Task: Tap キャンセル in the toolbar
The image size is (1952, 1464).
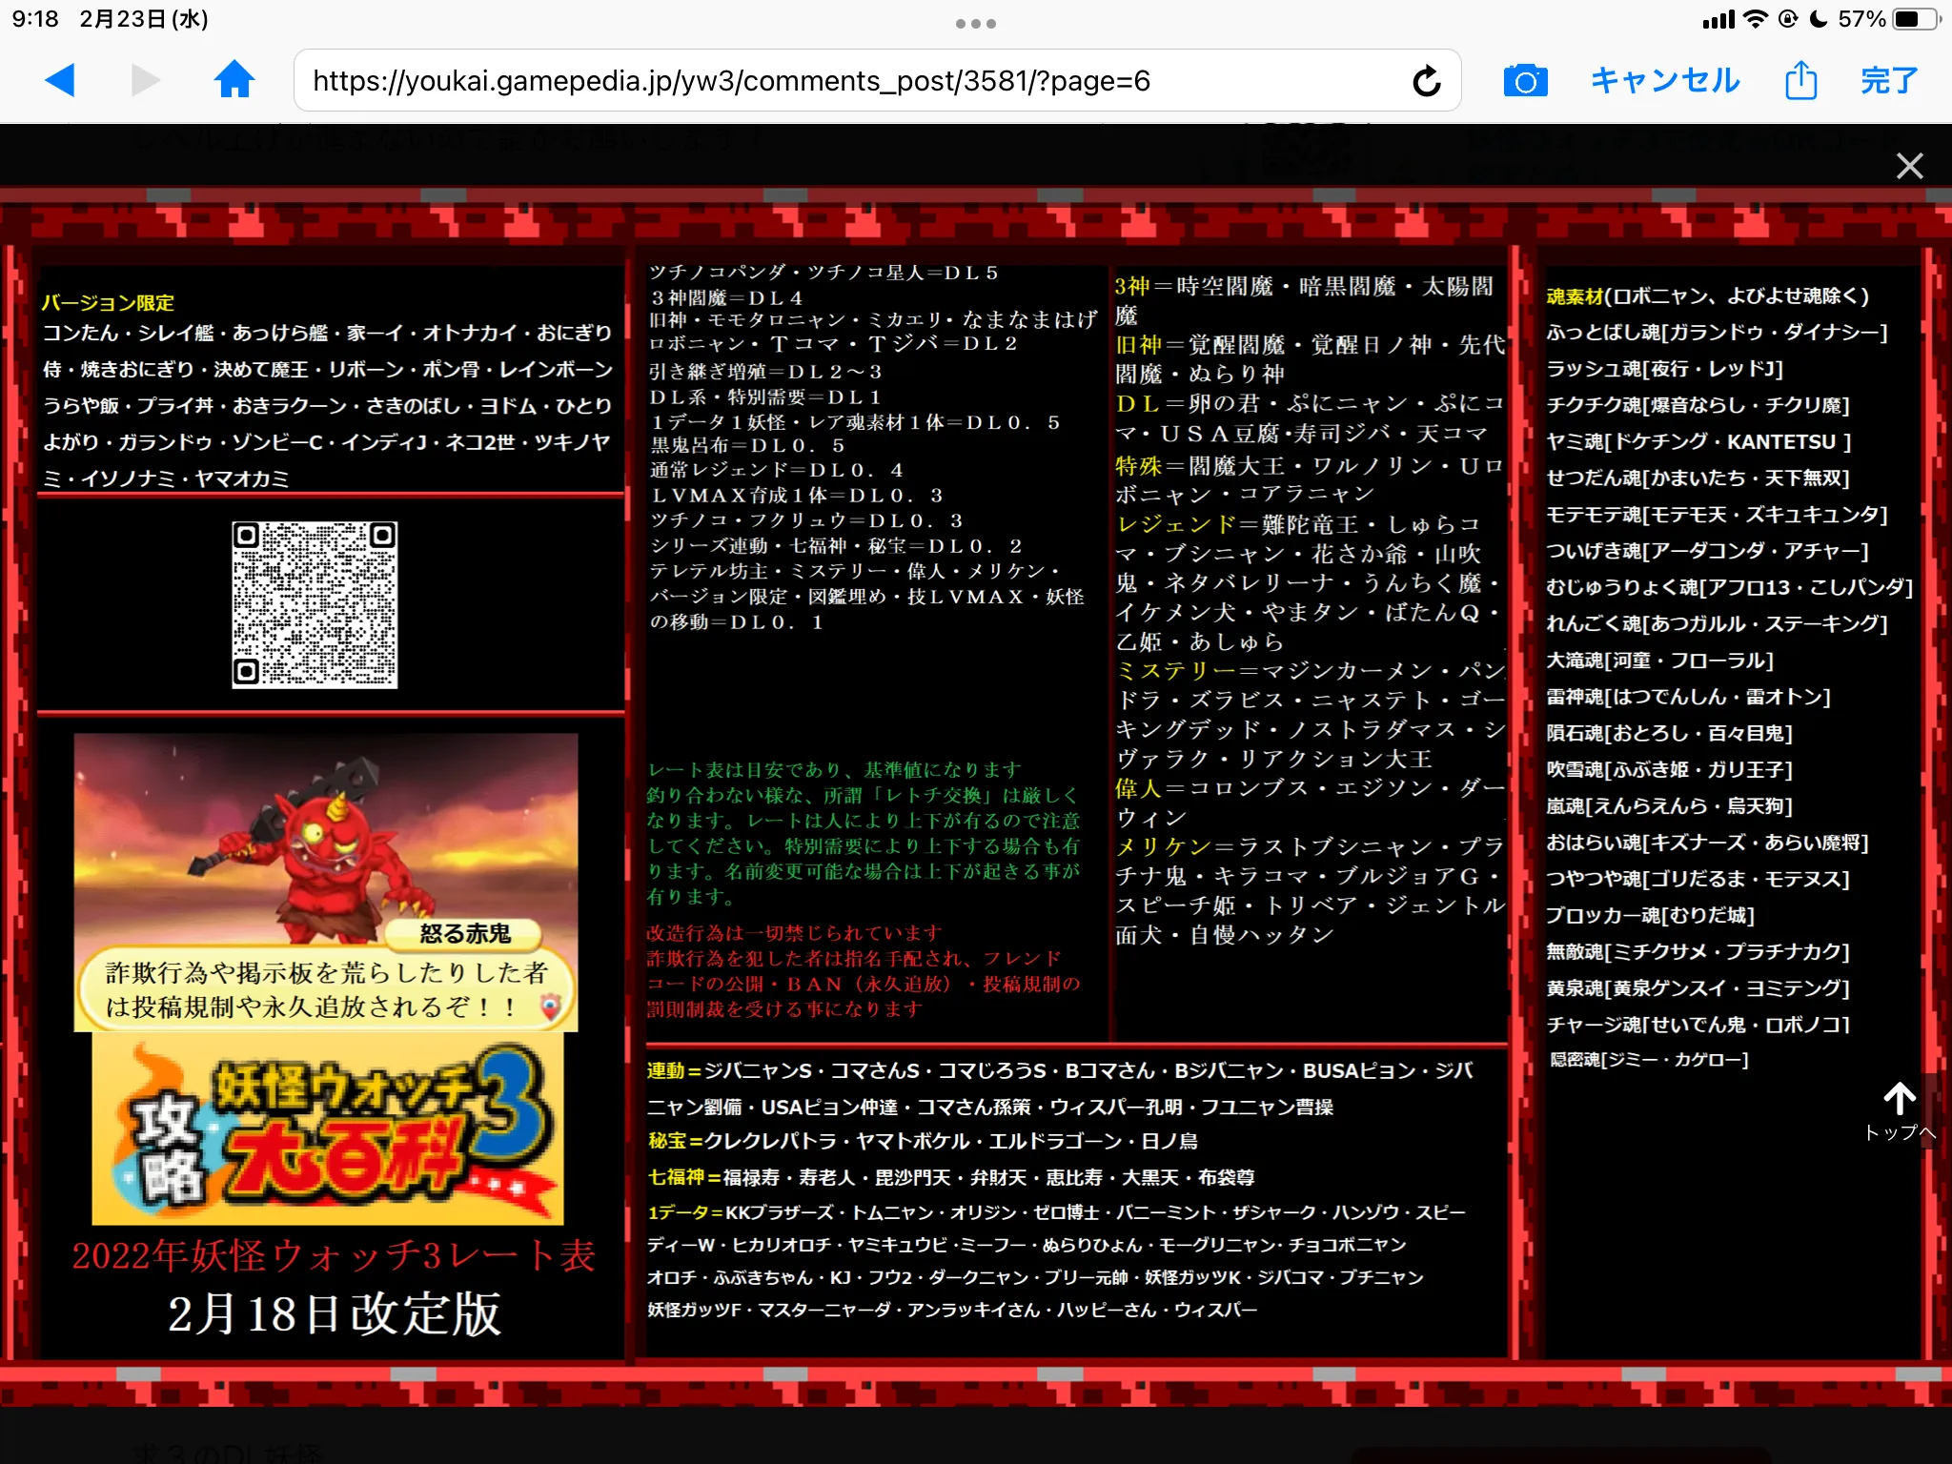Action: coord(1665,80)
